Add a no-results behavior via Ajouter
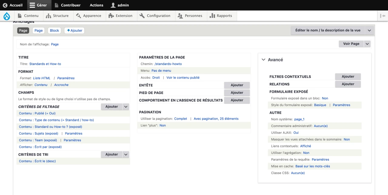 237,100
